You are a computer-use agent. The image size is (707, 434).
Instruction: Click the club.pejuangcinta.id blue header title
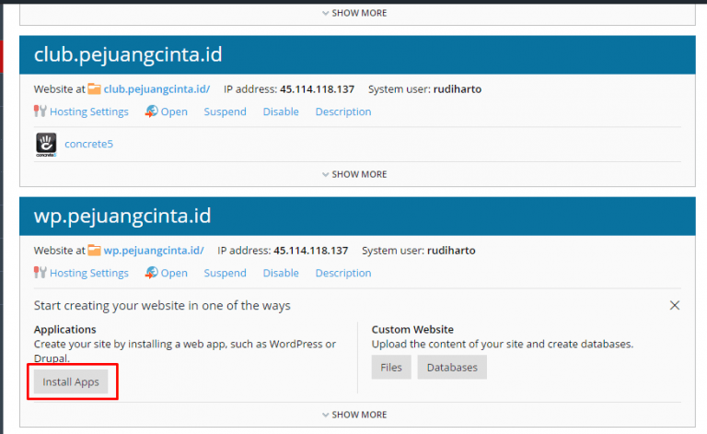pyautogui.click(x=128, y=55)
